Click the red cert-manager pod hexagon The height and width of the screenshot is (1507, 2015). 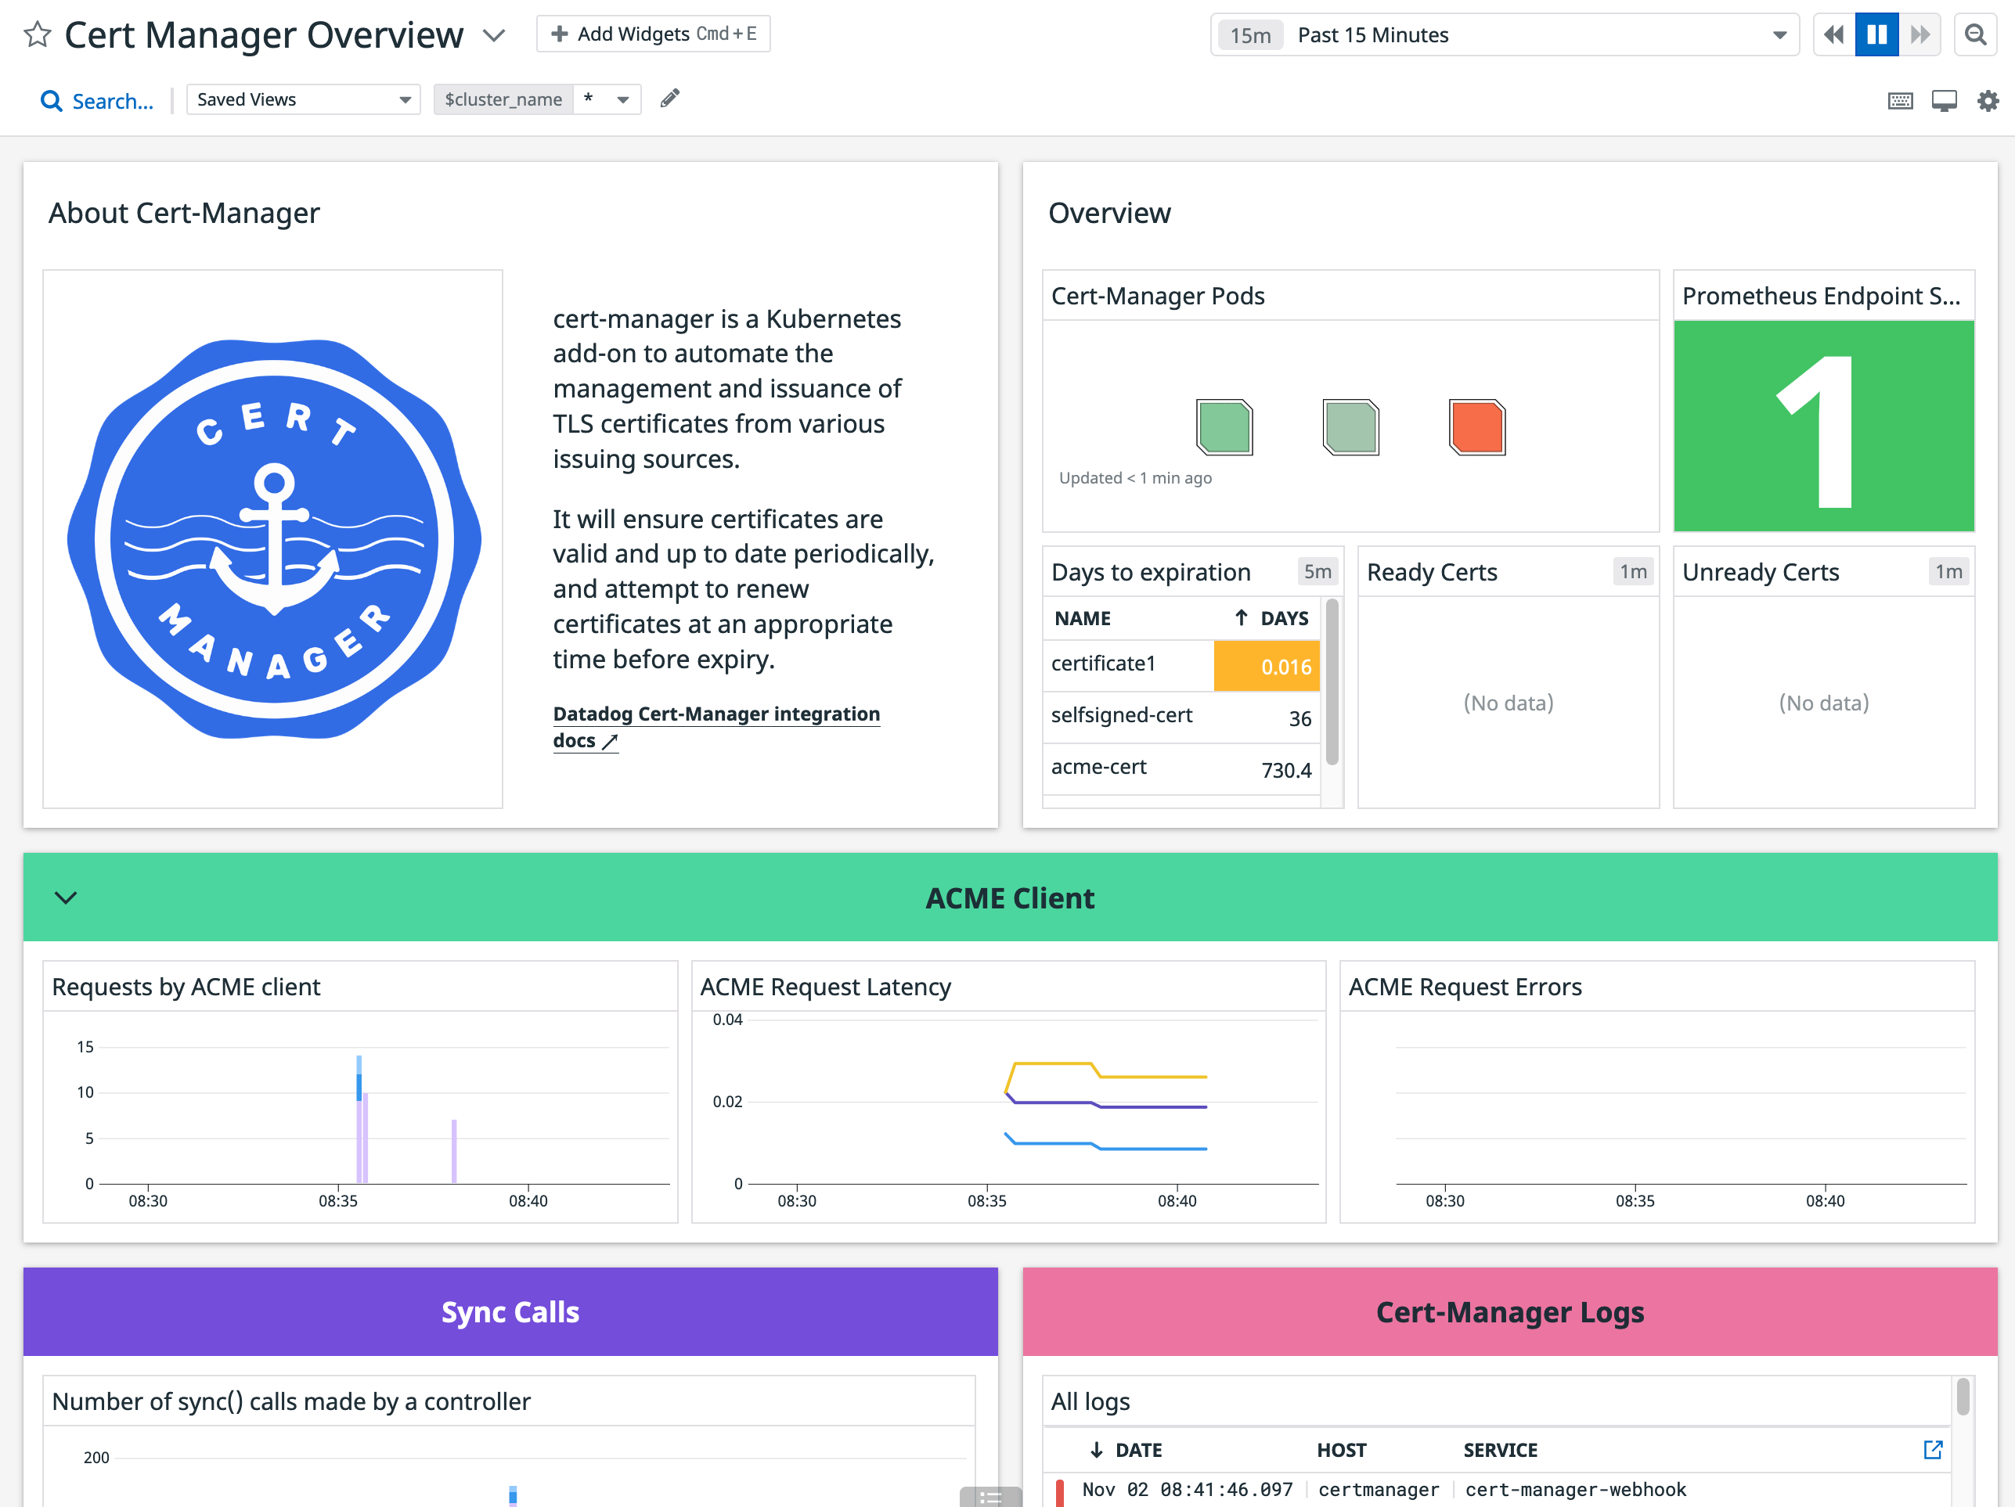click(1476, 427)
